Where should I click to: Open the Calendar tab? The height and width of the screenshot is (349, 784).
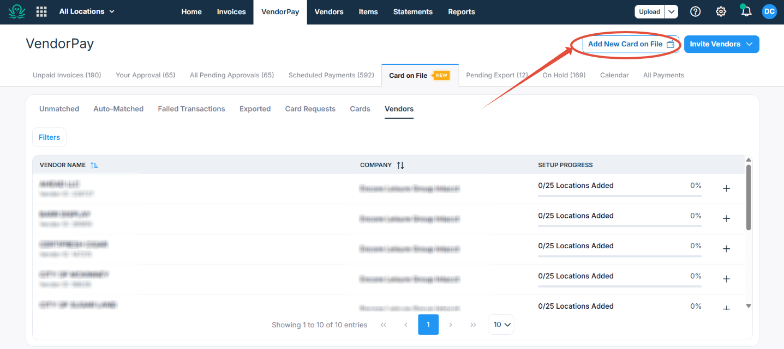click(614, 75)
